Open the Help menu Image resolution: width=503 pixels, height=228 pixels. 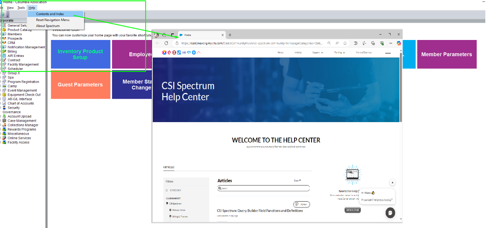tap(32, 8)
